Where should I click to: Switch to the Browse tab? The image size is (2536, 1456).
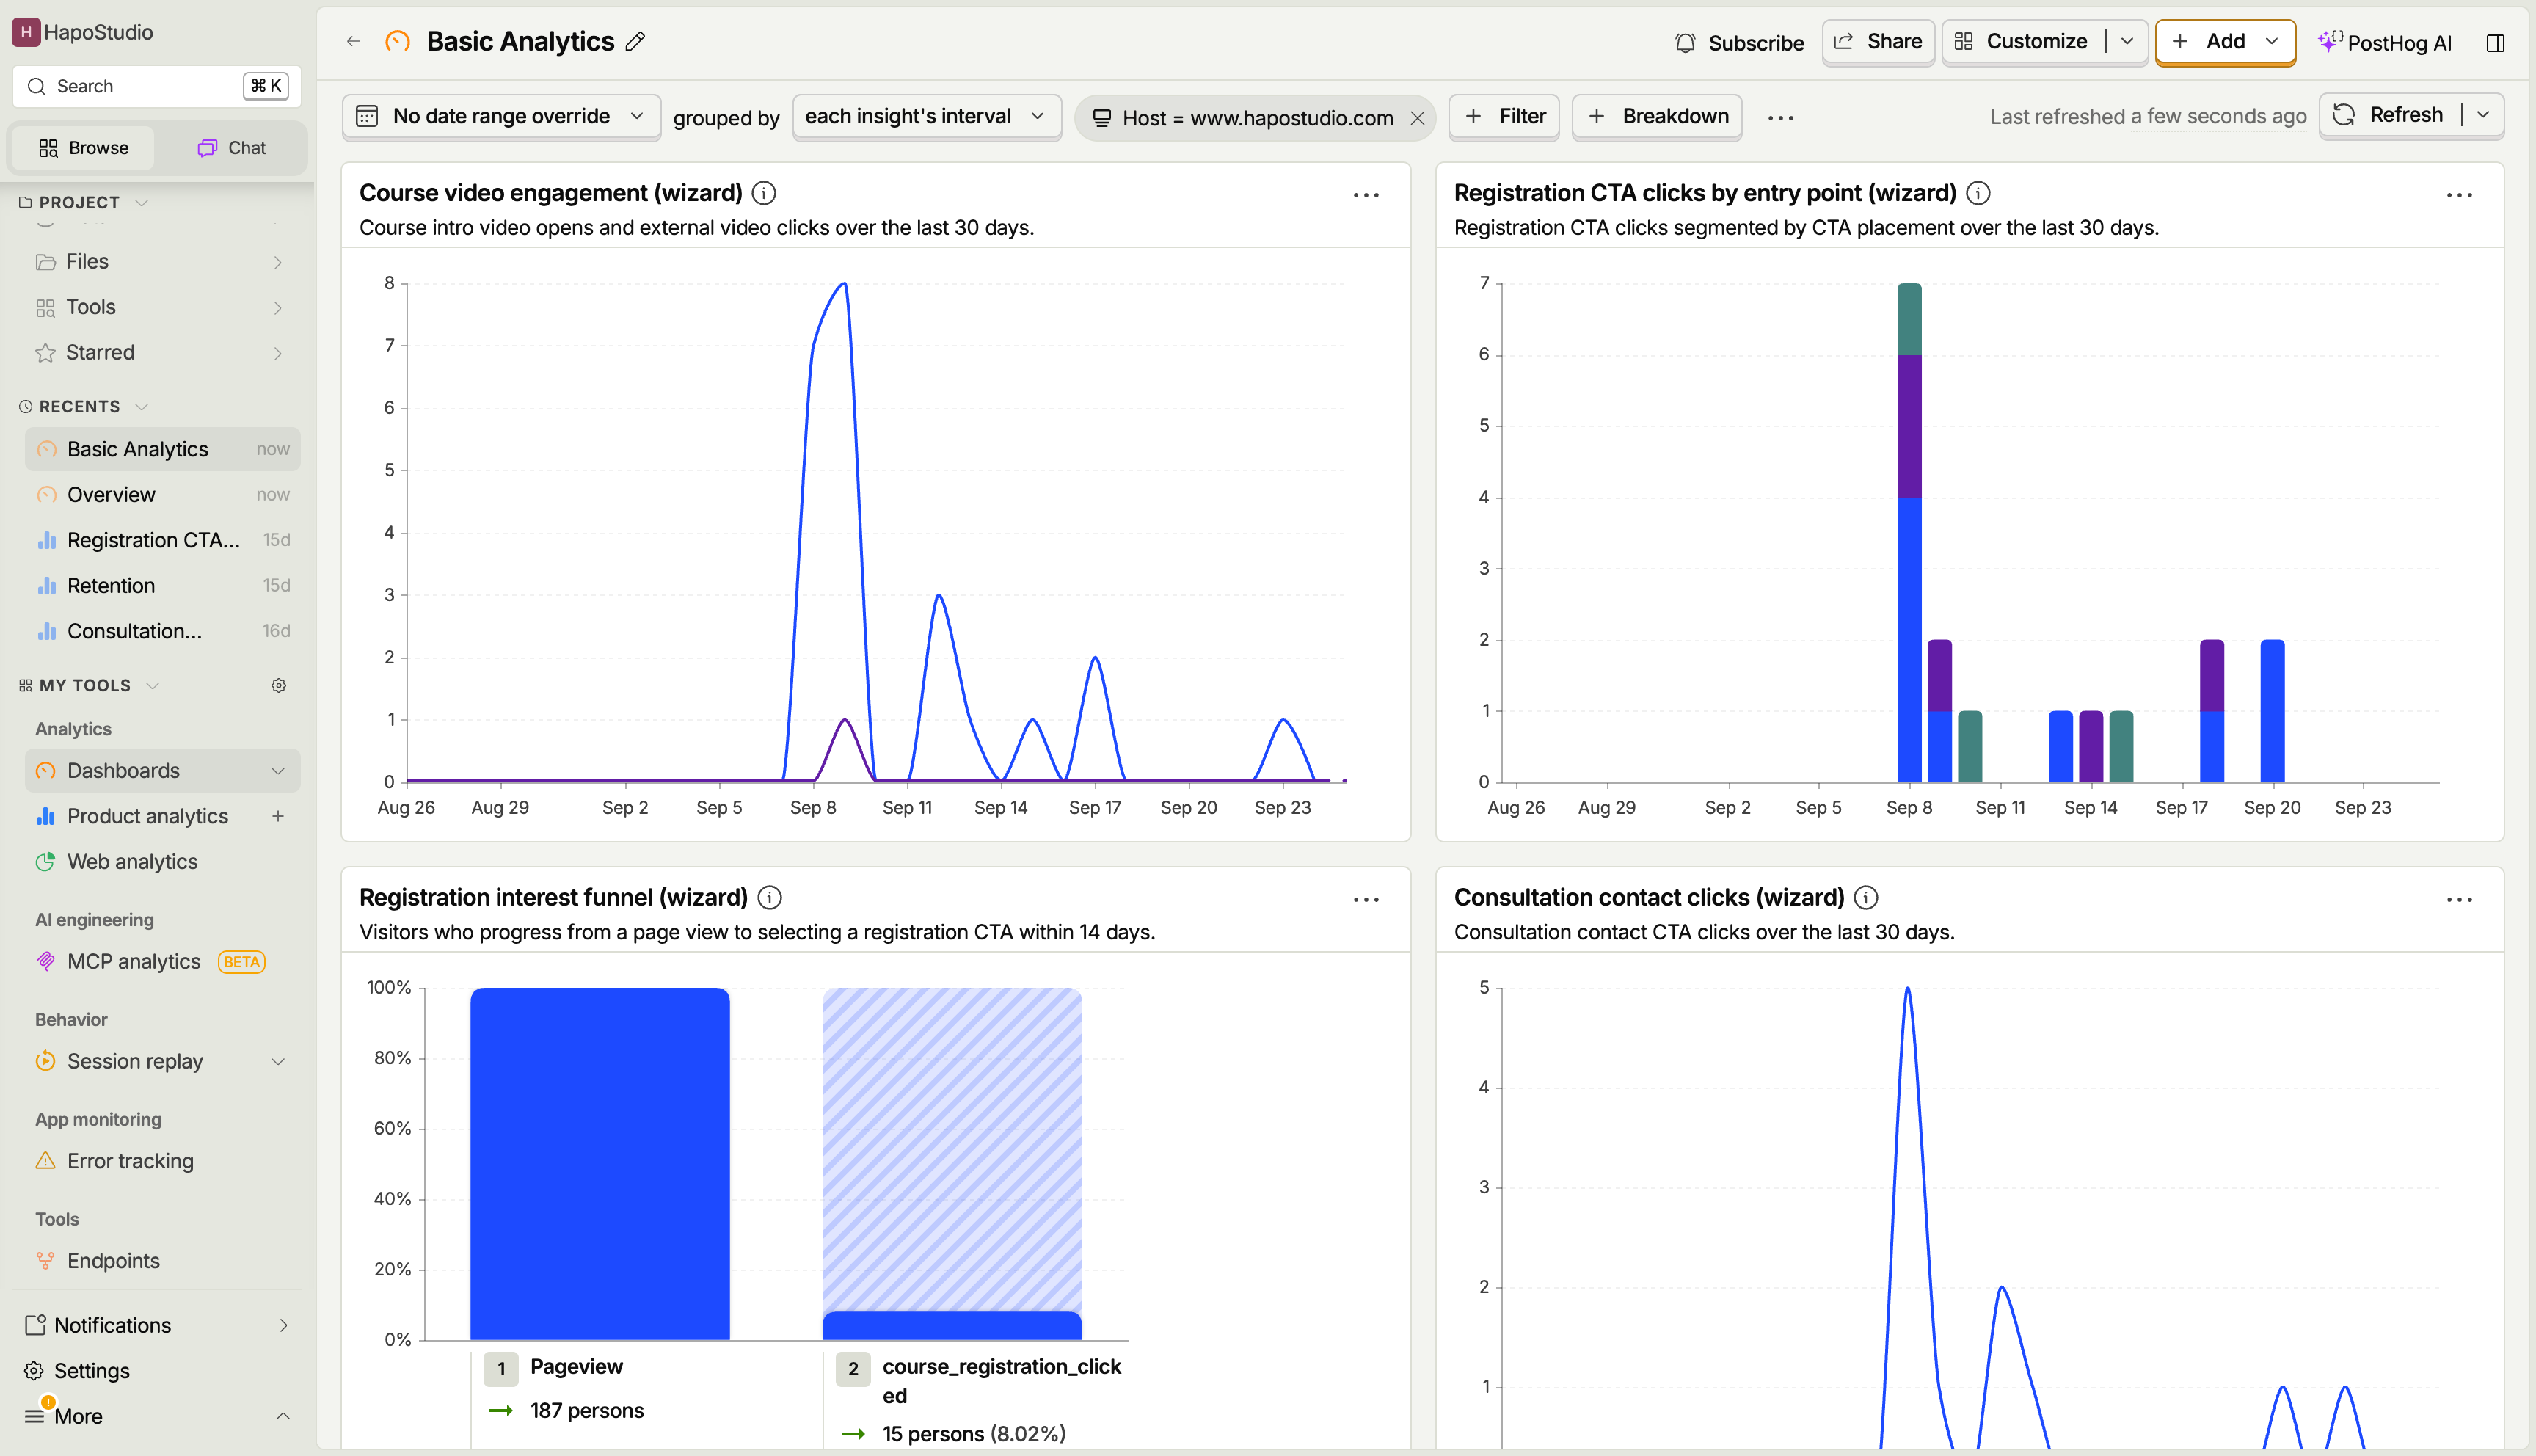pyautogui.click(x=84, y=148)
